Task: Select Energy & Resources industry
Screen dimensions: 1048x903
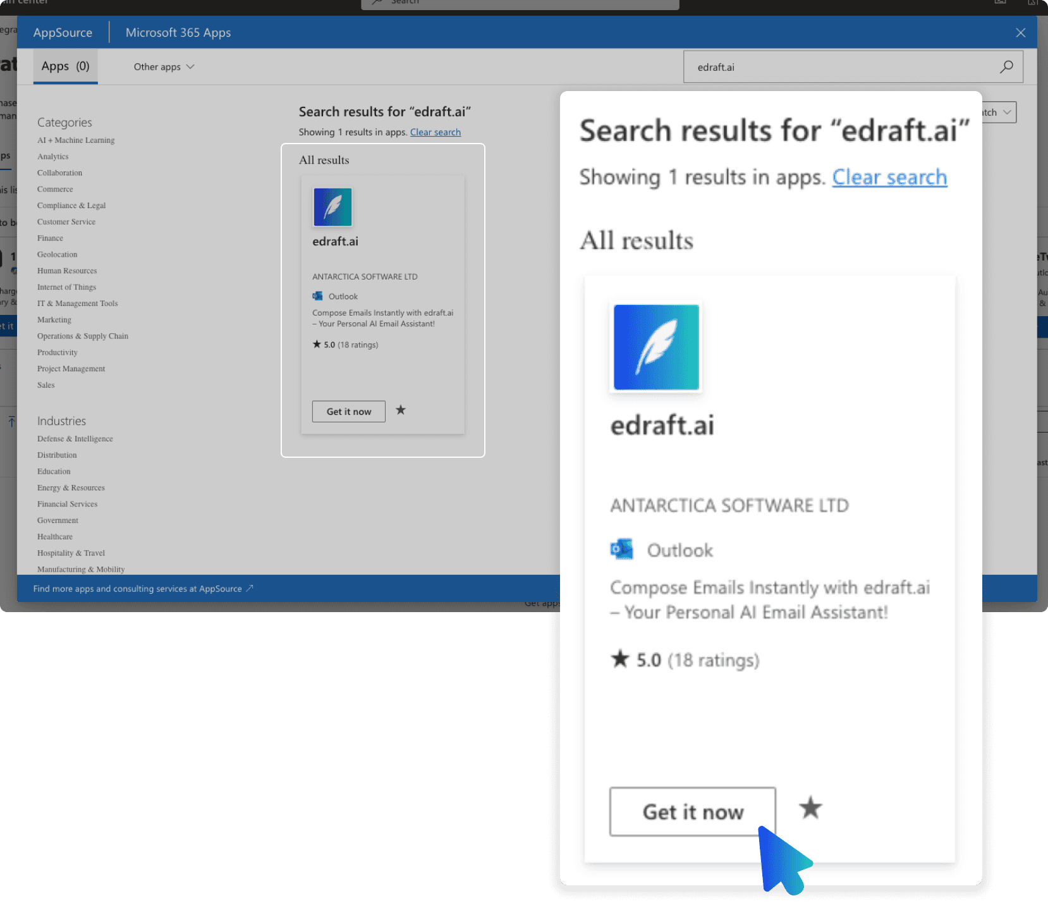Action: pyautogui.click(x=71, y=488)
